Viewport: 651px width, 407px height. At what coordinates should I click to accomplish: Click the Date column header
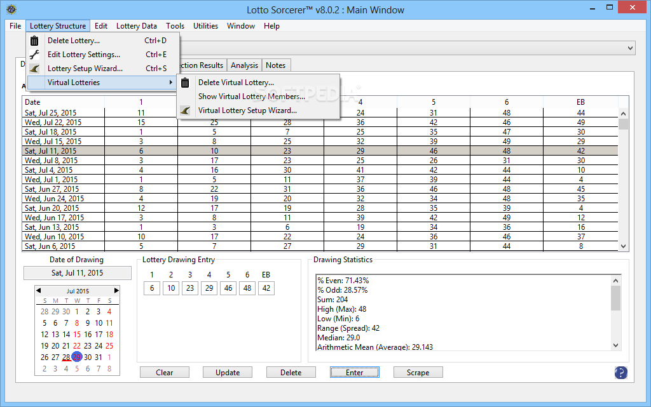click(x=63, y=102)
